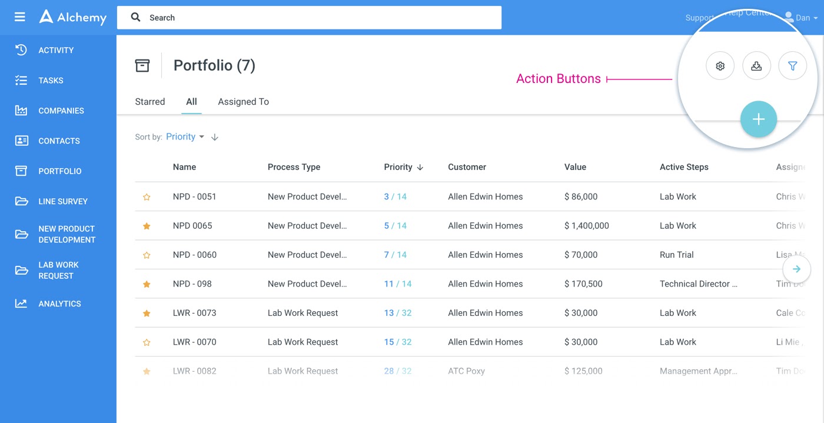The image size is (824, 423).
Task: Toggle star on LWR - 0082
Action: [x=147, y=371]
